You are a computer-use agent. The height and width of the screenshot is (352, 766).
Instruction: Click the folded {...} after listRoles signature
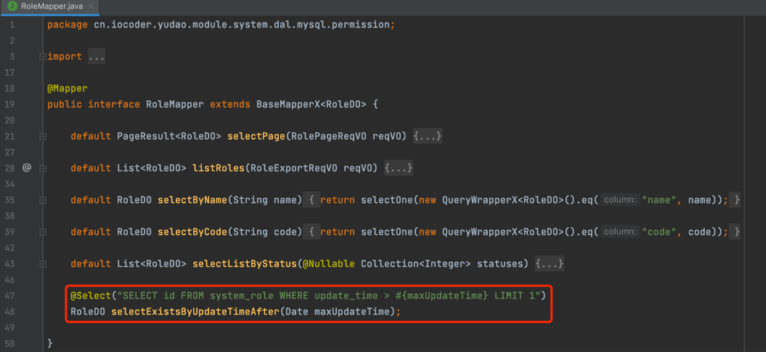click(x=399, y=168)
